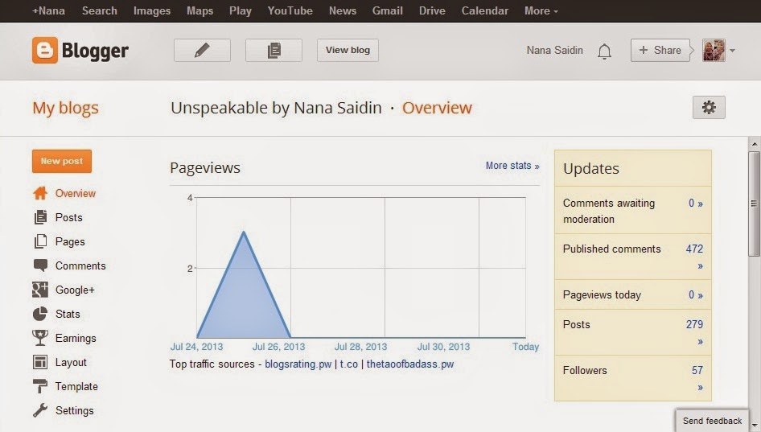Open the gear settings icon
Screen dimensions: 761x432
point(709,107)
